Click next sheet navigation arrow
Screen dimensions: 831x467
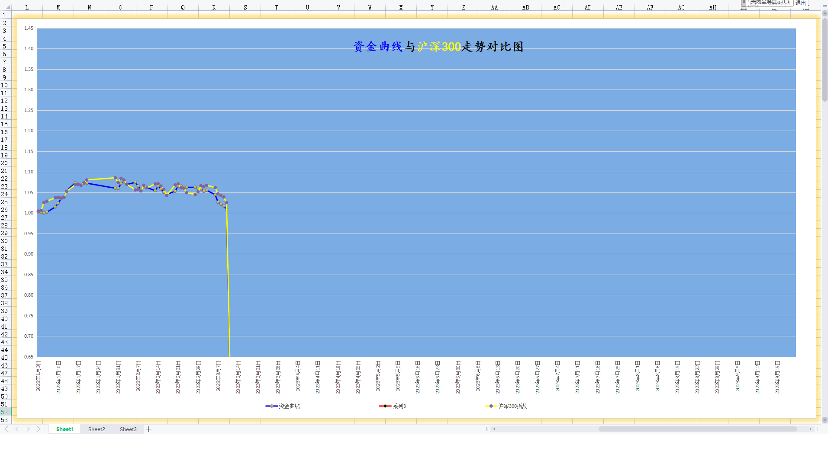tap(28, 429)
